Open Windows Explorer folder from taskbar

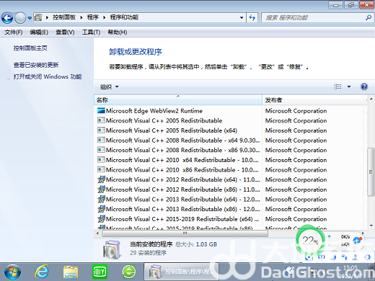point(71,272)
